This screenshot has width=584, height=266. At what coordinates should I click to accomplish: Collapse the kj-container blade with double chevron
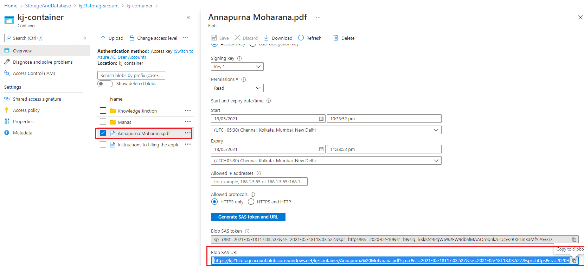pyautogui.click(x=188, y=17)
